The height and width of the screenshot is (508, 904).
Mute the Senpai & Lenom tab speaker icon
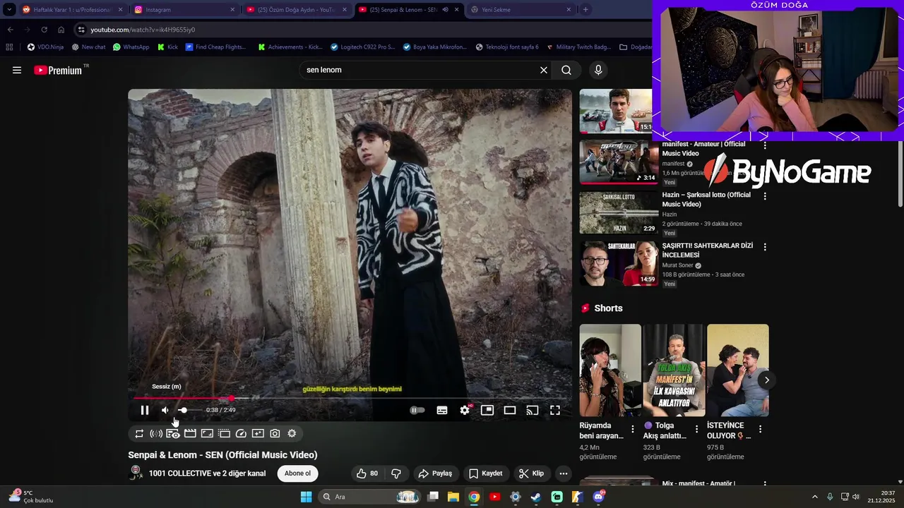pyautogui.click(x=445, y=10)
